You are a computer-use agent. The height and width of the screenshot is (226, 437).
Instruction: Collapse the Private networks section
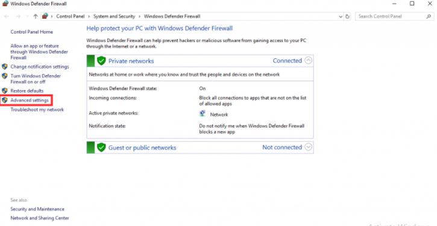pyautogui.click(x=308, y=60)
